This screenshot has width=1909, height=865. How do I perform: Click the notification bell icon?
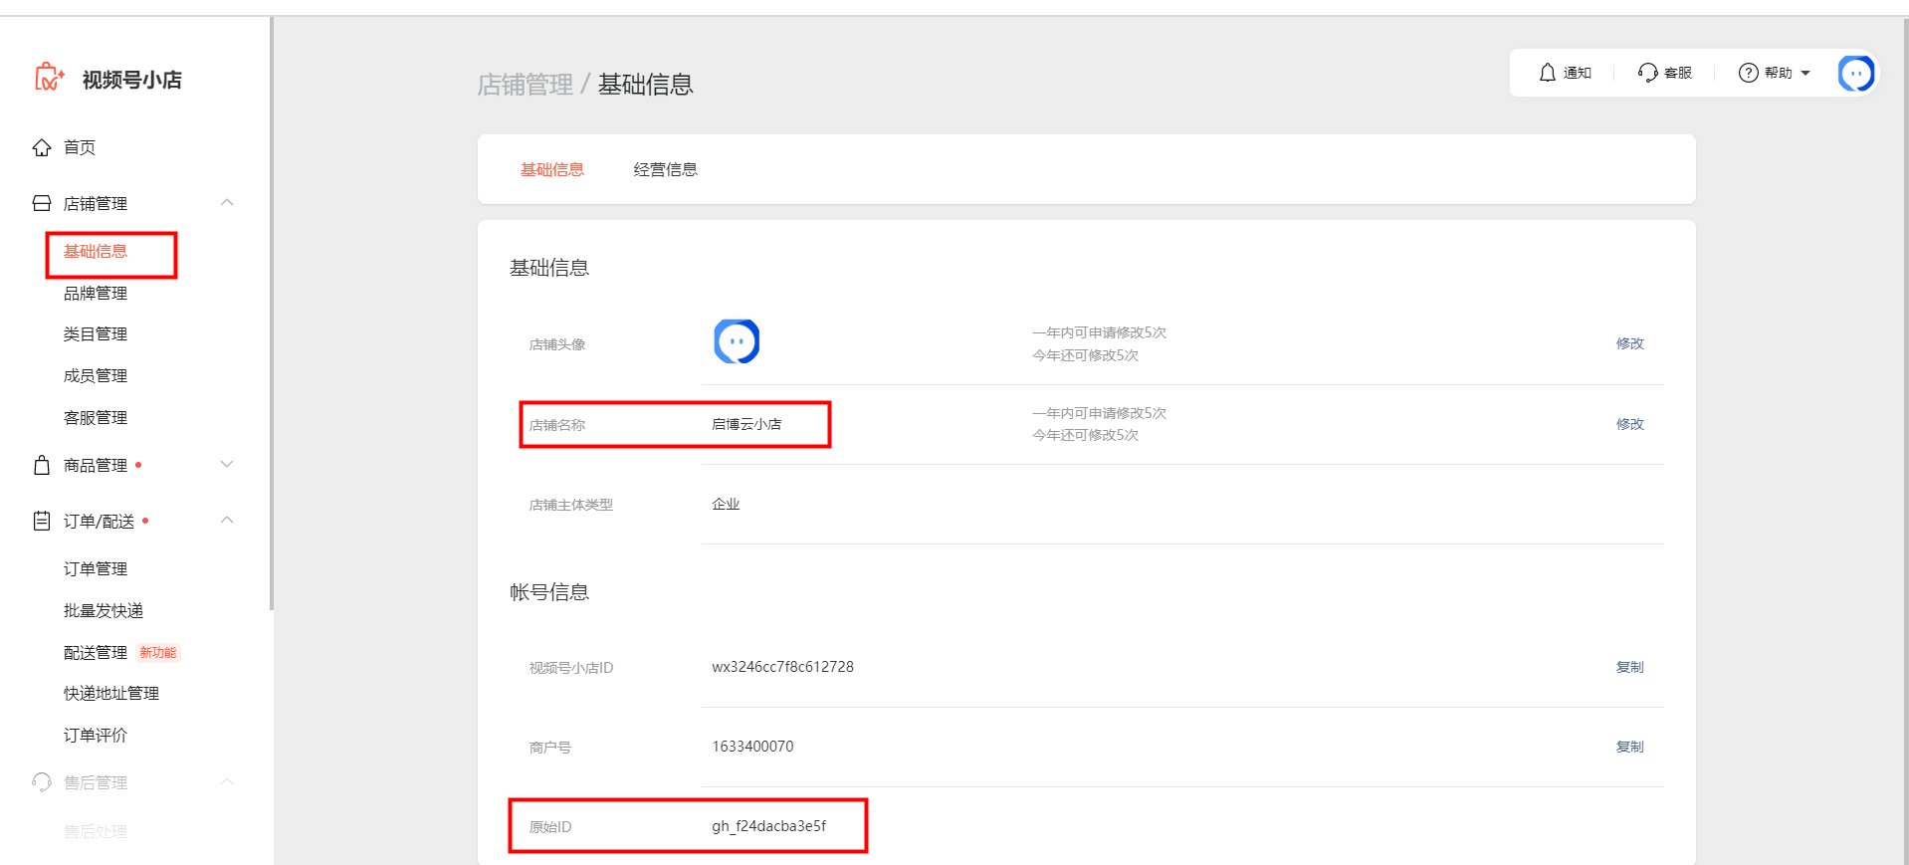tap(1547, 73)
